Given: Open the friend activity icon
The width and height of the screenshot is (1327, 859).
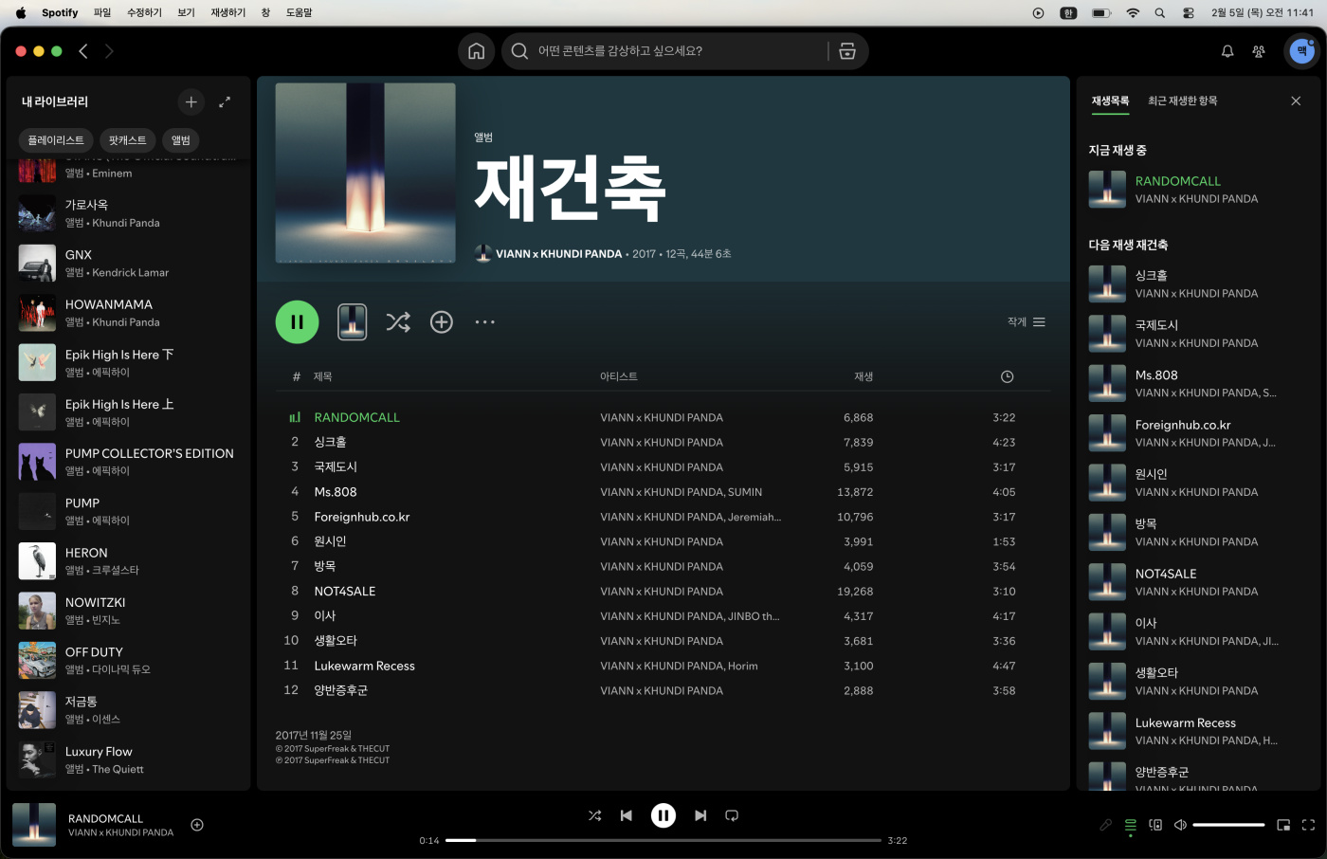Looking at the screenshot, I should (1259, 51).
